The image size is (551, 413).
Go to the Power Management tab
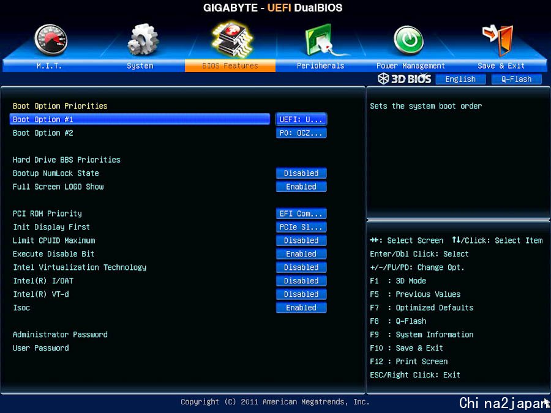click(410, 65)
